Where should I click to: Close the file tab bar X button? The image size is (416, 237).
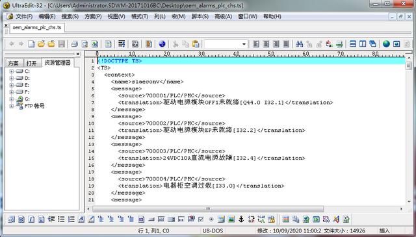coord(6,25)
